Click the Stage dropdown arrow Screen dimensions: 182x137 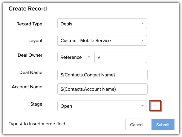tap(142, 106)
